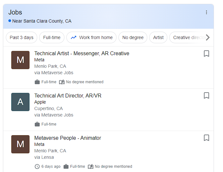Open Technical Artist - Messenger, AR Creative listing
Viewport: 223px width, 172px height.
(82, 54)
